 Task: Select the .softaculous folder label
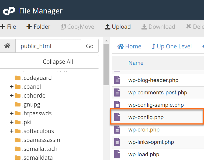tap(38, 131)
